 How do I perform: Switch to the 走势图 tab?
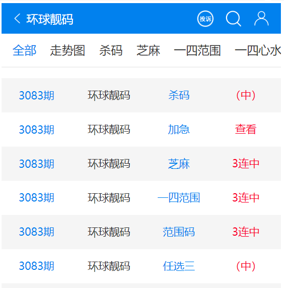[x=68, y=50]
